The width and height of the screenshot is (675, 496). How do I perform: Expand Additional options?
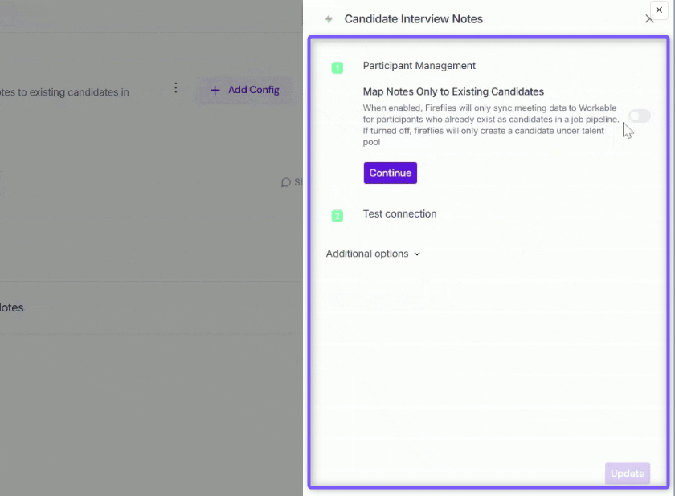point(373,254)
